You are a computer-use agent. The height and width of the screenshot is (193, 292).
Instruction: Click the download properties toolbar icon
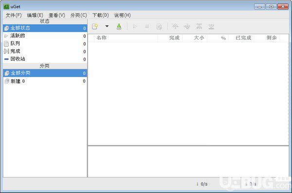click(159, 27)
